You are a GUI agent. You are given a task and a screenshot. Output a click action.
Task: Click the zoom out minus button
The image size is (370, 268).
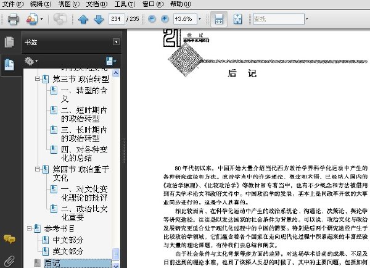click(x=152, y=19)
